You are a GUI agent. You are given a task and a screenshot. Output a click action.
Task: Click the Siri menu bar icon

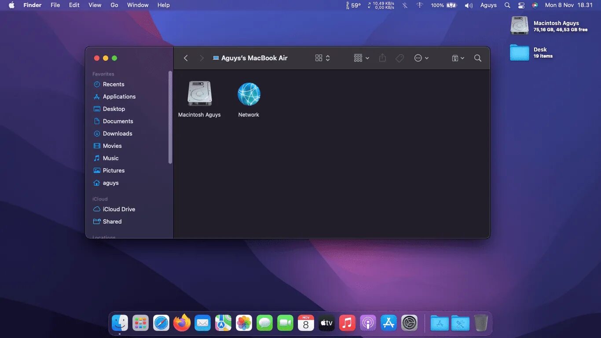pos(535,5)
